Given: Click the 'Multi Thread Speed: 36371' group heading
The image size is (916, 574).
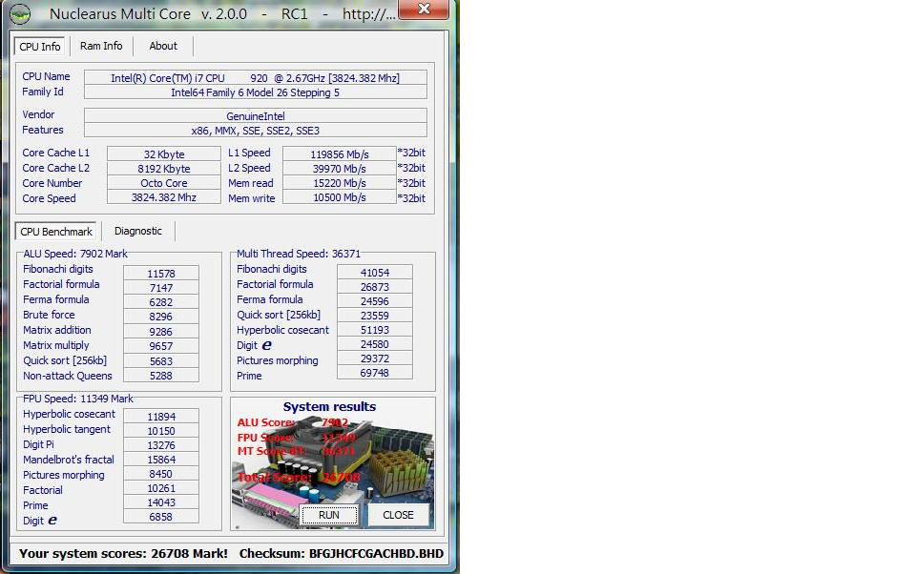Looking at the screenshot, I should (x=299, y=254).
